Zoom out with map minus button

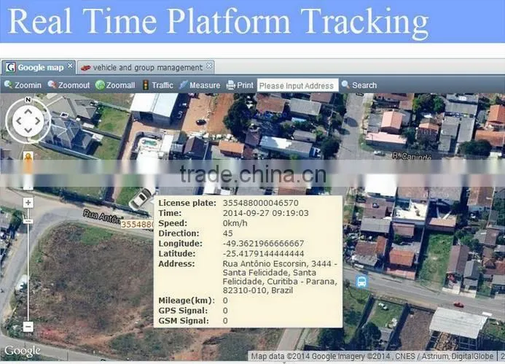point(28,327)
